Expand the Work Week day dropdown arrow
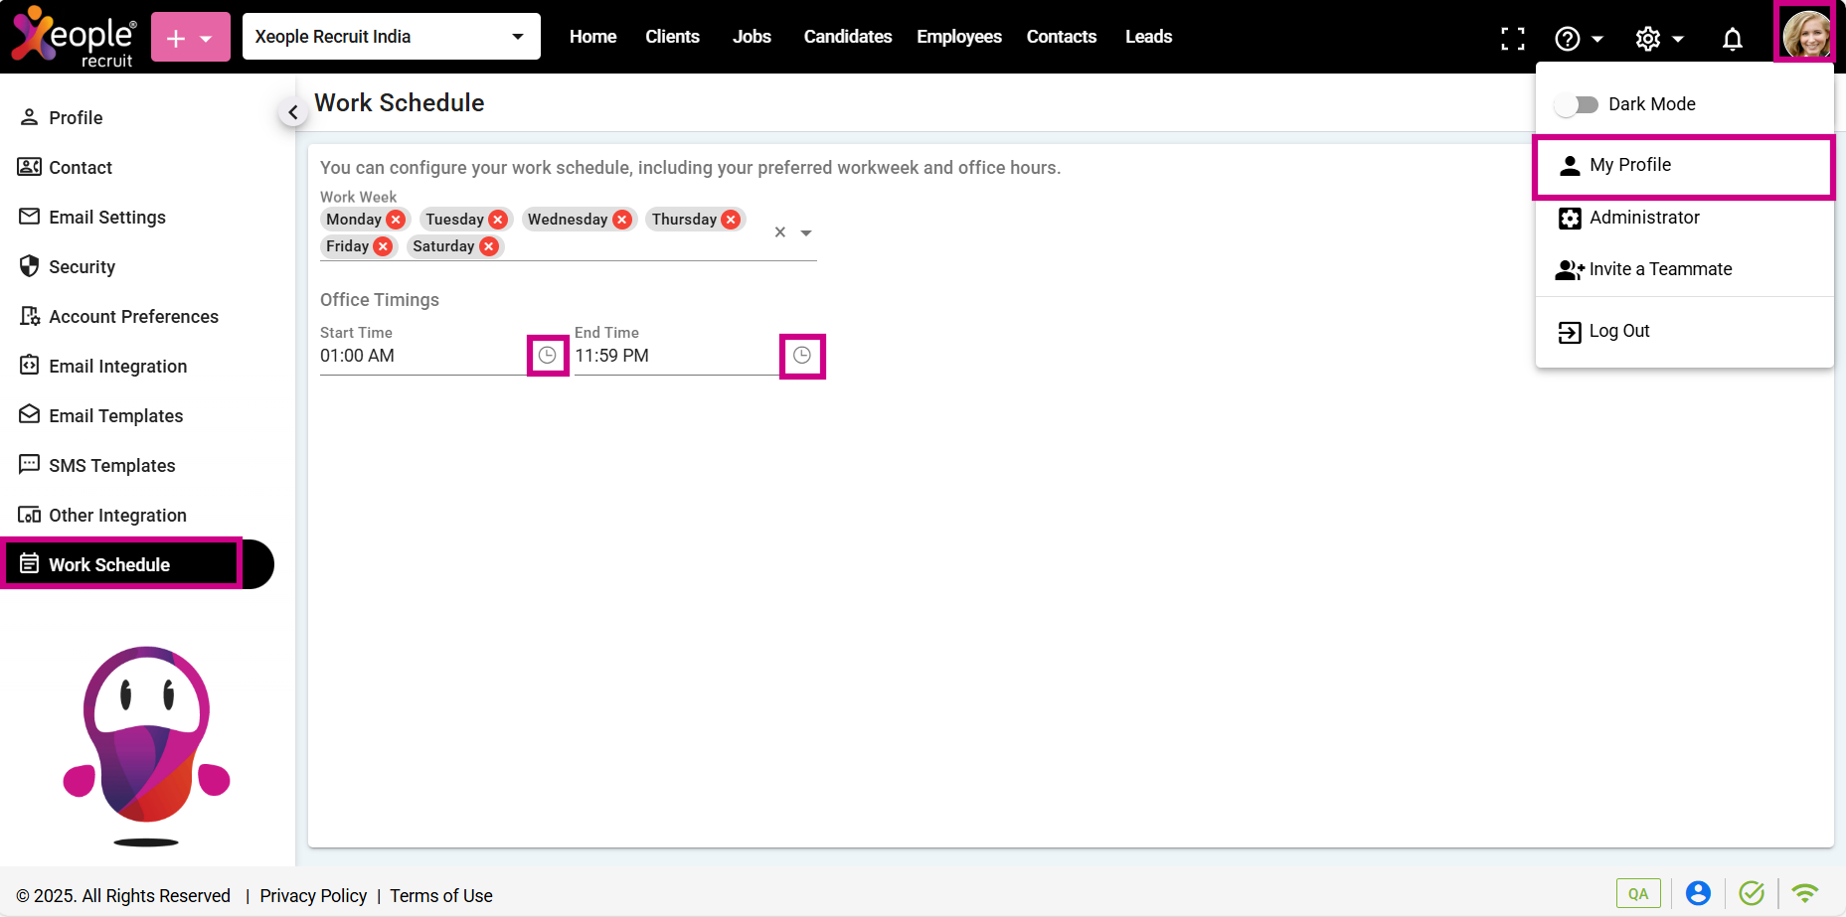 pos(806,232)
